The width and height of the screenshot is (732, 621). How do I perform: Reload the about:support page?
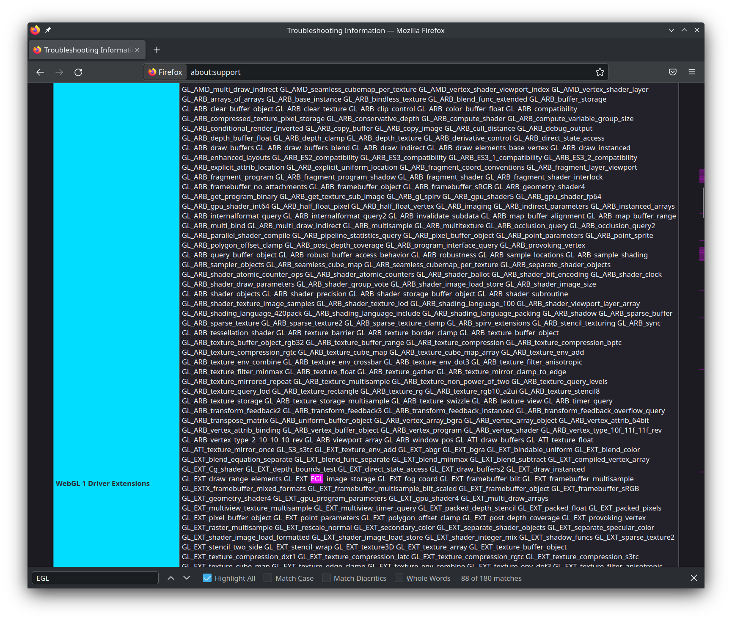tap(78, 72)
